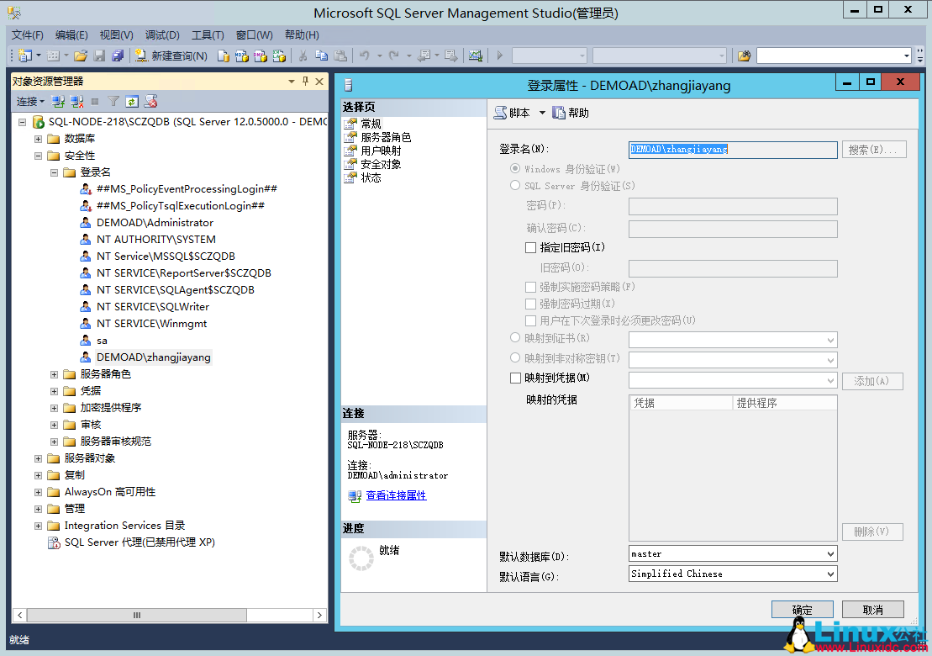Open the 默认数据库 master dropdown
Viewport: 932px width, 656px height.
point(827,553)
